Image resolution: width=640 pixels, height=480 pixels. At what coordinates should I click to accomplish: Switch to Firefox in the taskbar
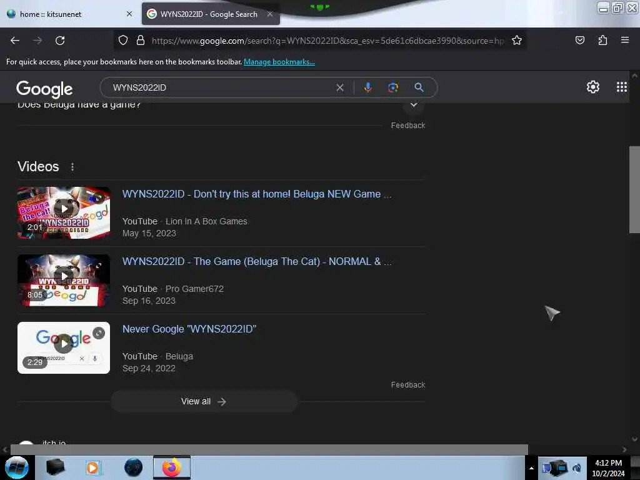point(172,467)
